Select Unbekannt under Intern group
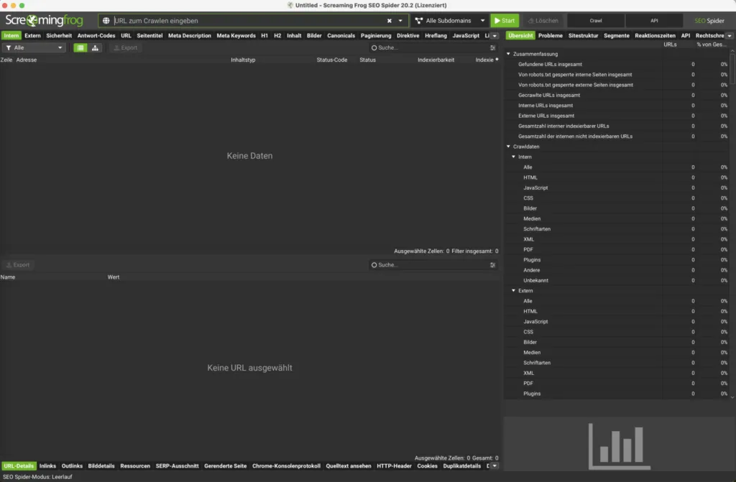 (x=617, y=281)
